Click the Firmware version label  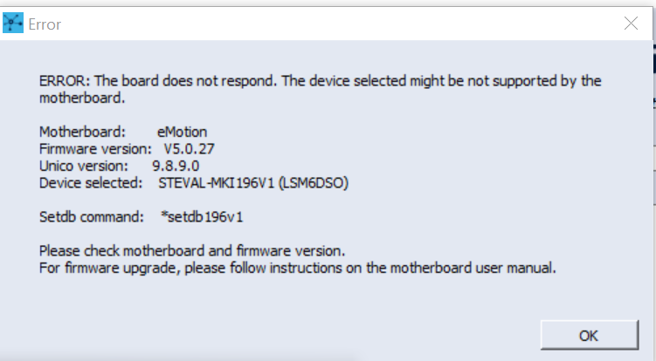(95, 148)
